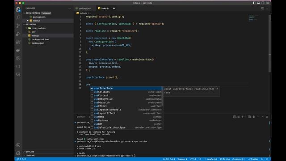Expand the node_modules folder
286x161 pixels.
pos(38,28)
